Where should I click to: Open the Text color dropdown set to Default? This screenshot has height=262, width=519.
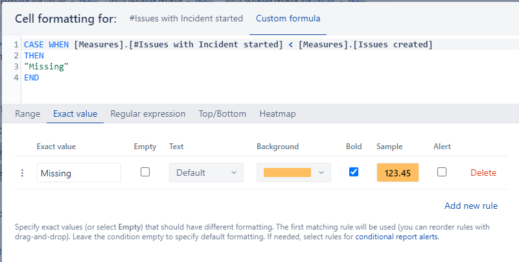(x=206, y=173)
